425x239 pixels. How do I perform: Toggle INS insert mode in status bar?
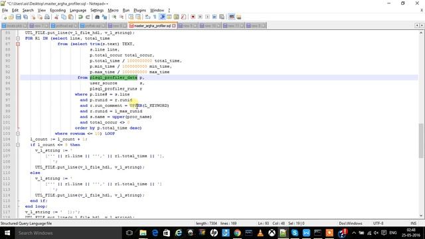click(413, 223)
